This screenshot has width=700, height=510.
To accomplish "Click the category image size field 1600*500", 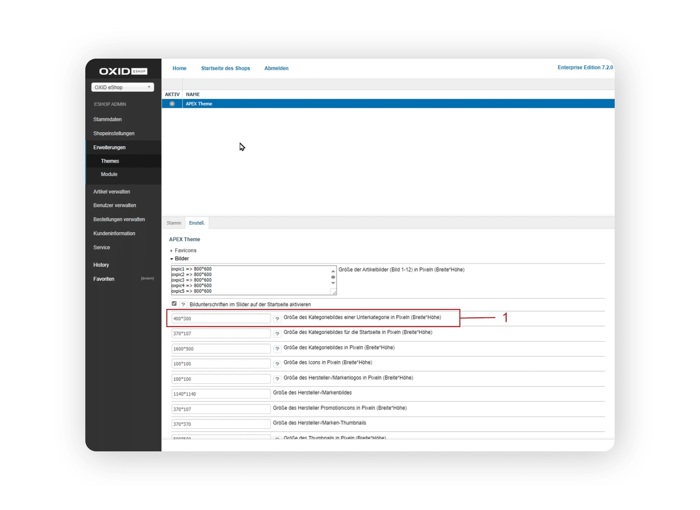I will click(221, 349).
